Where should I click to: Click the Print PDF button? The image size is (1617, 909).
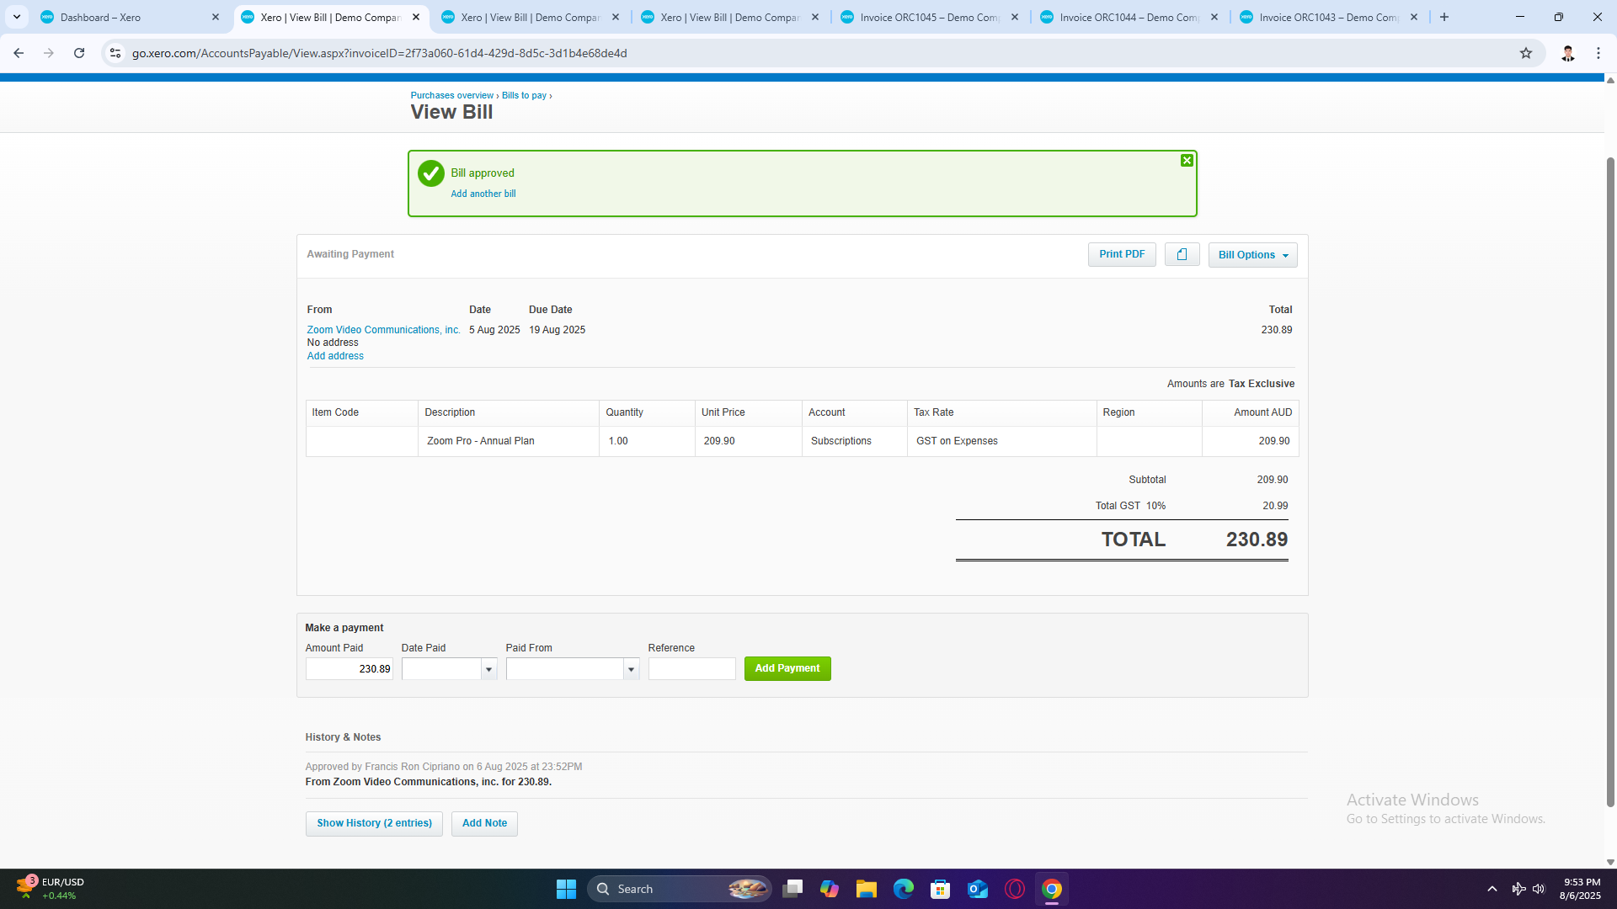click(x=1122, y=254)
